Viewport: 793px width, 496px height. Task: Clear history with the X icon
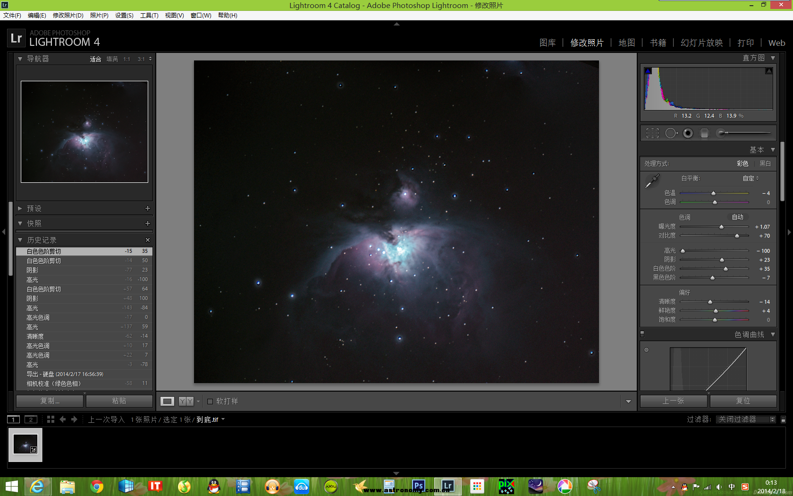pyautogui.click(x=148, y=240)
